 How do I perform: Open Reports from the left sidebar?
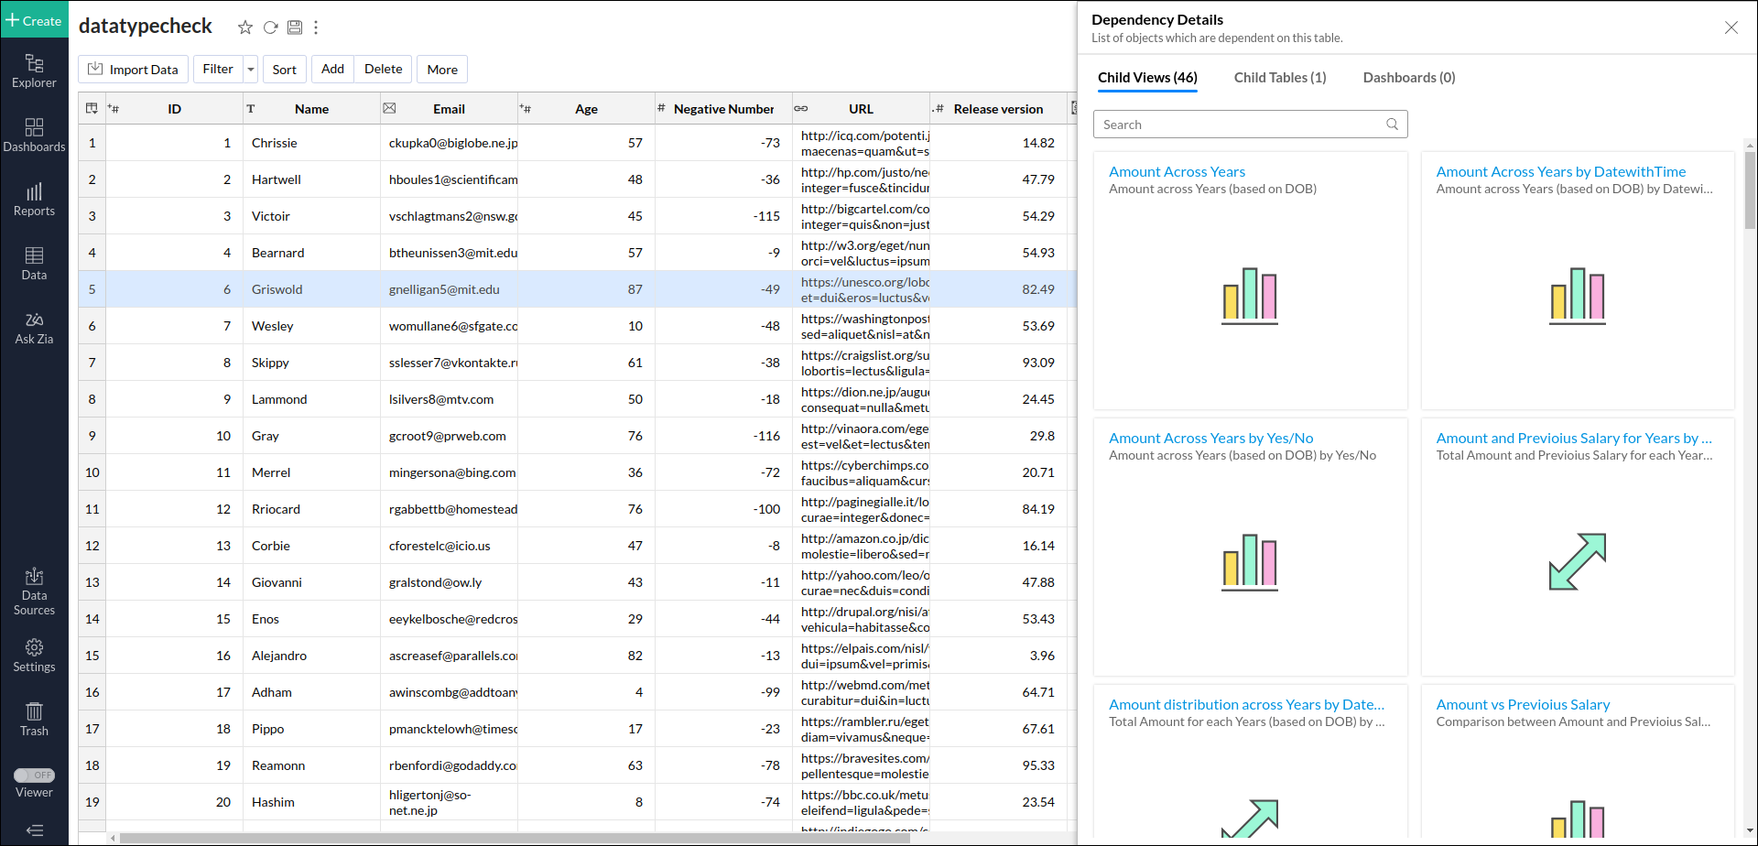(34, 199)
